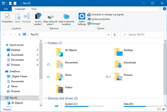Select the Music folder in the main pane
167x112 pixels.
64,77
